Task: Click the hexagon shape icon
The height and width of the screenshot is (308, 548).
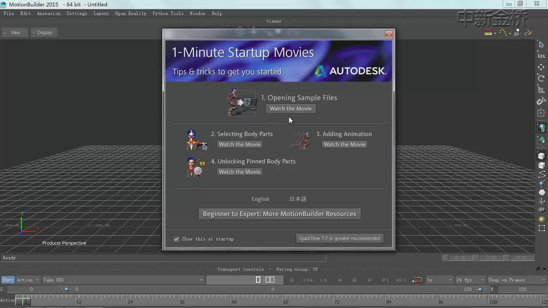Action: tap(541, 192)
